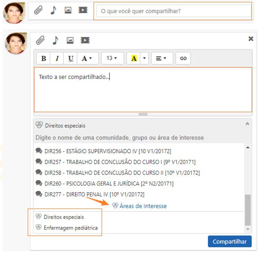Toggle underline formatting
The height and width of the screenshot is (253, 258).
[70, 58]
